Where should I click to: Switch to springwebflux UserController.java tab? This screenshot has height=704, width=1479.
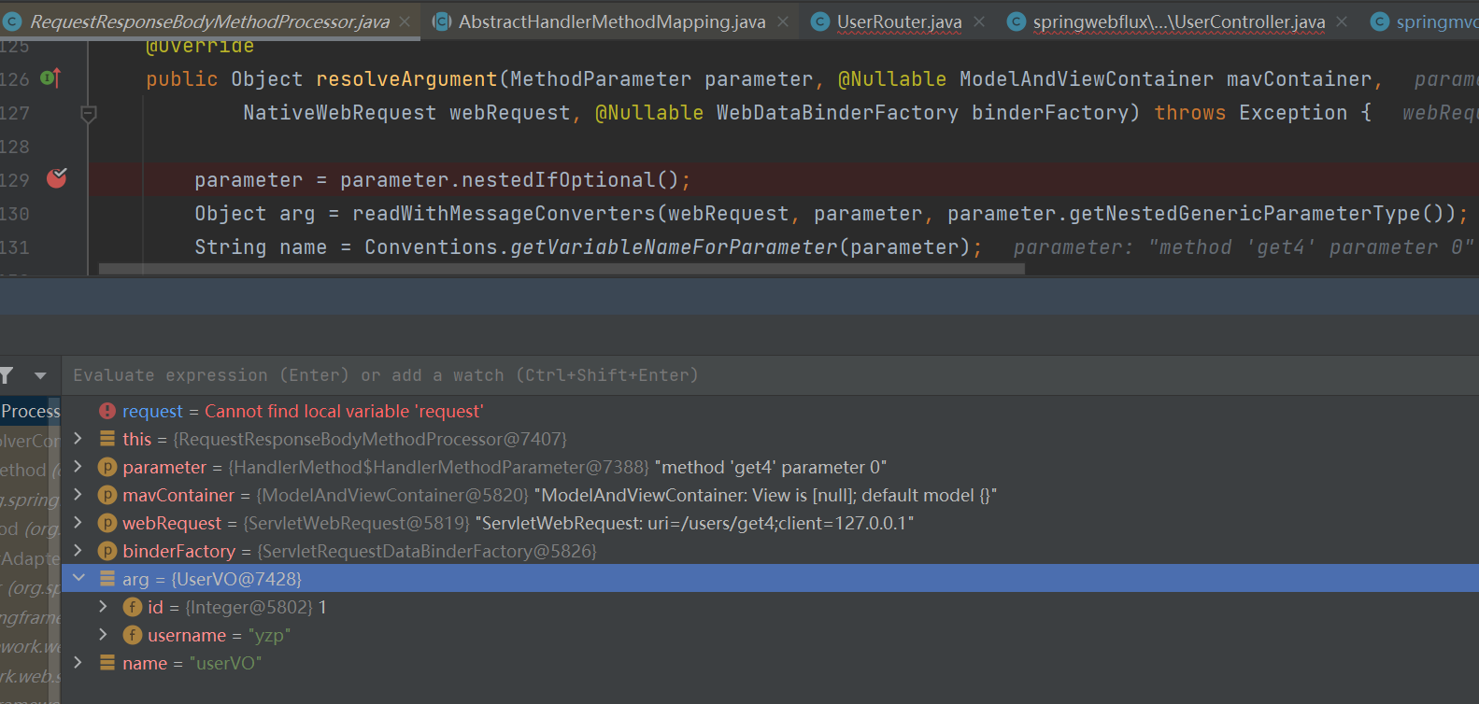click(1179, 21)
